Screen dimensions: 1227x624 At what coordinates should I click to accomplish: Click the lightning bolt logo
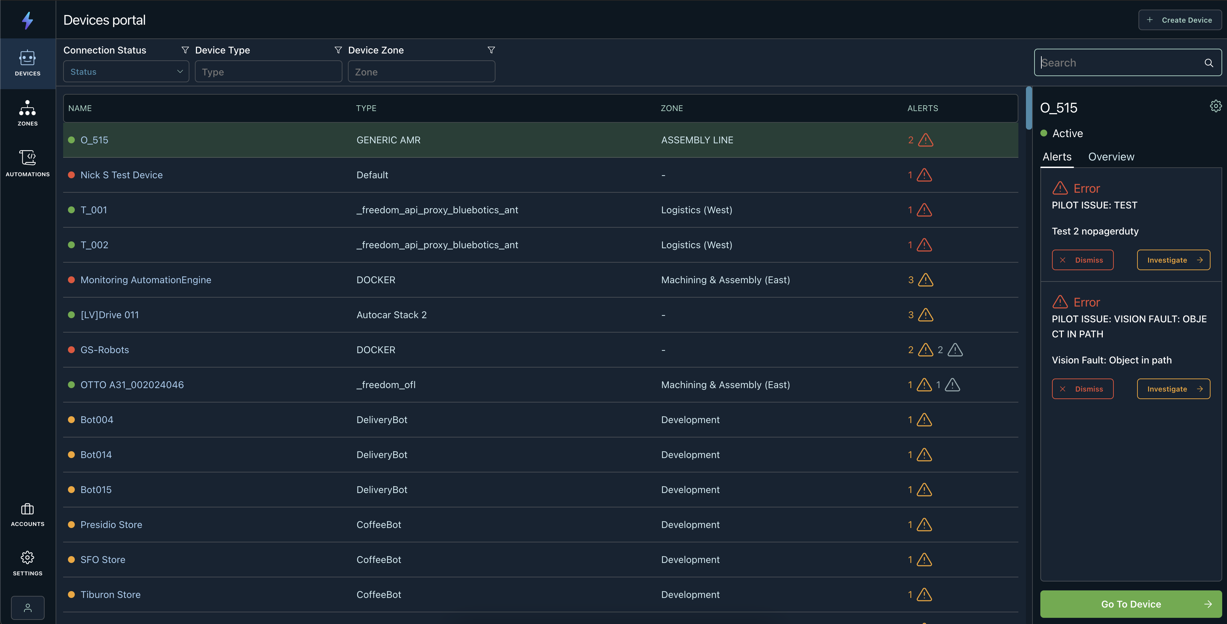(28, 20)
